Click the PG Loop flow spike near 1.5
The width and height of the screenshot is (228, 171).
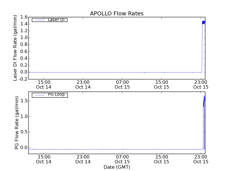tap(204, 101)
